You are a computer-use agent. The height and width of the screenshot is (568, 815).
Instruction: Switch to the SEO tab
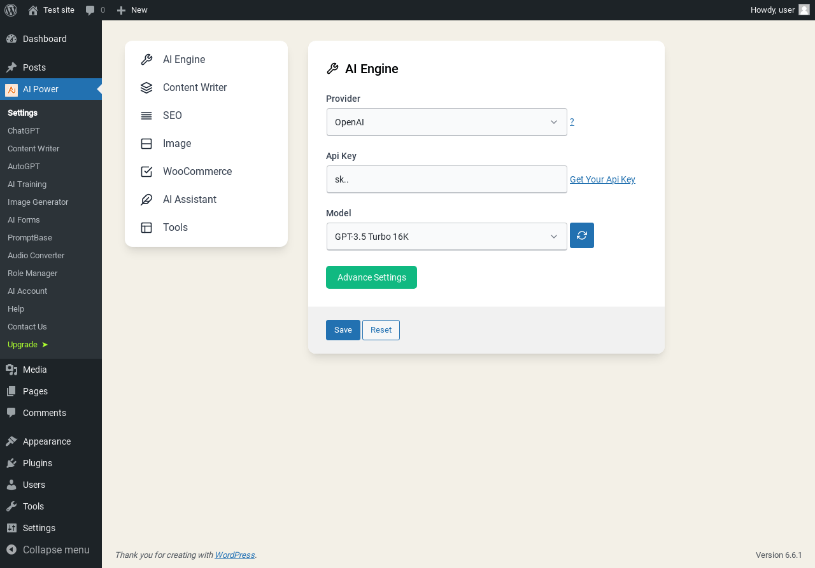[206, 116]
